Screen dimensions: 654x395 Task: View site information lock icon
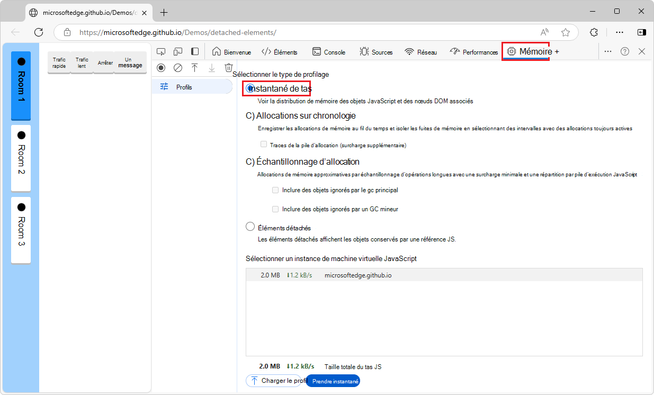coord(67,32)
